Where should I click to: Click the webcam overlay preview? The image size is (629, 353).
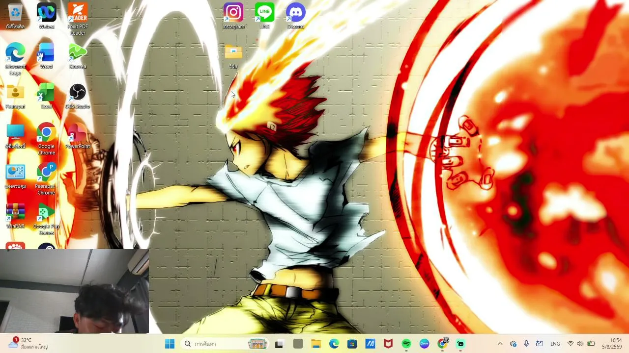[x=74, y=291]
